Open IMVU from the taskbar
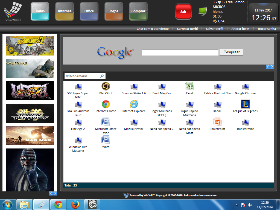 pyautogui.click(x=92, y=205)
